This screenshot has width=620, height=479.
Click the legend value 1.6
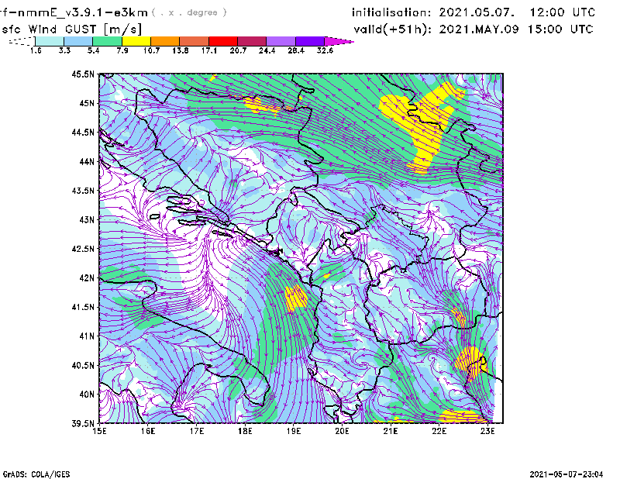click(36, 50)
